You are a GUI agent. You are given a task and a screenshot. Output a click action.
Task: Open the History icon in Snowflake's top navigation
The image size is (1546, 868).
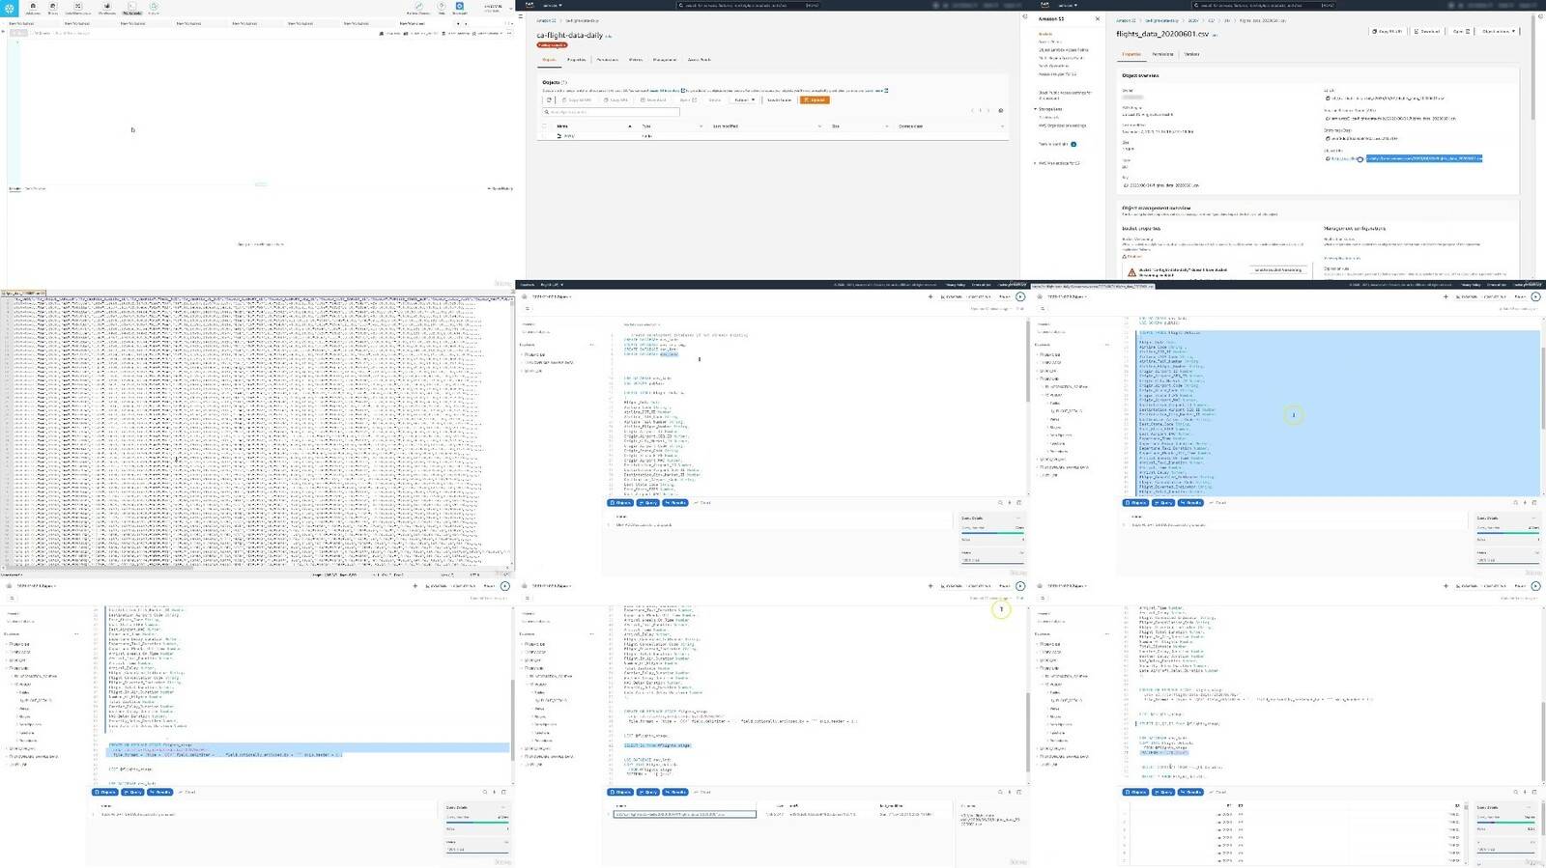pyautogui.click(x=154, y=9)
